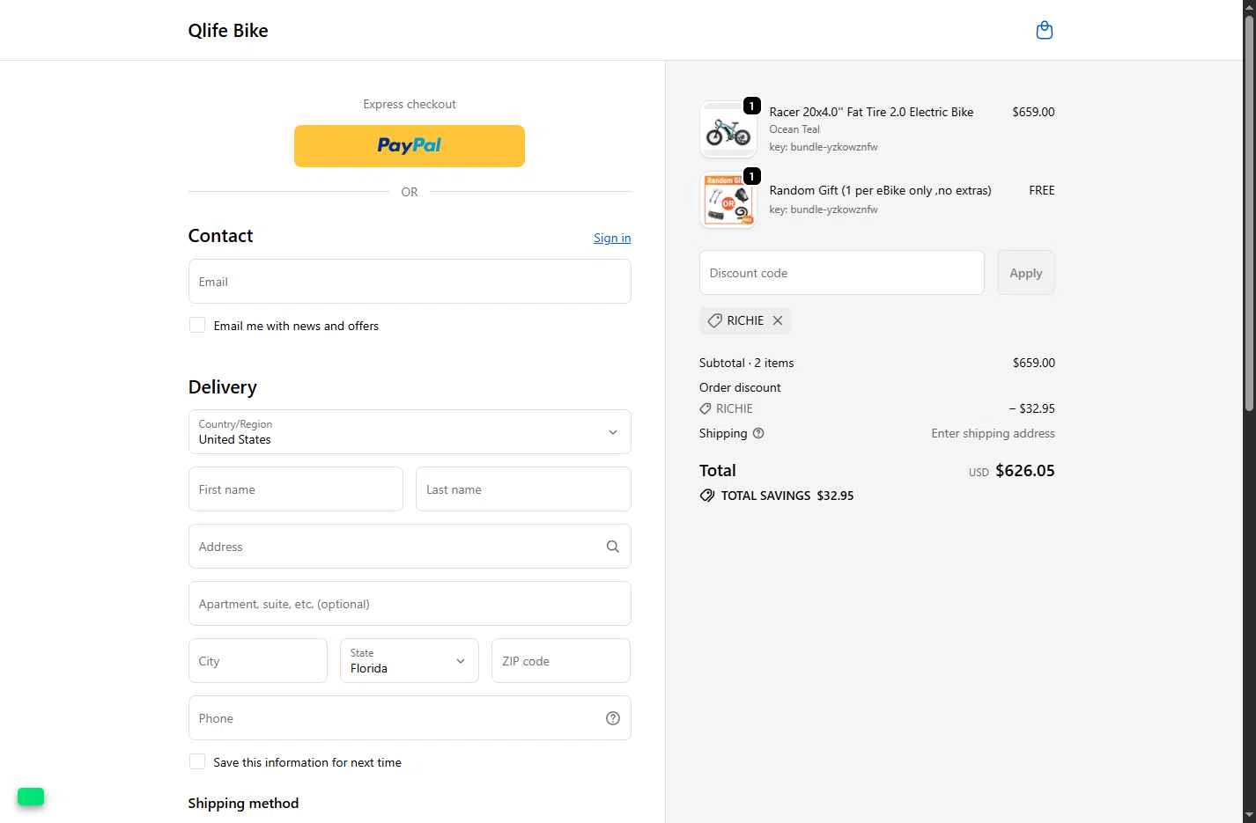The image size is (1256, 823).
Task: Focus the ZIP code field
Action: (561, 661)
